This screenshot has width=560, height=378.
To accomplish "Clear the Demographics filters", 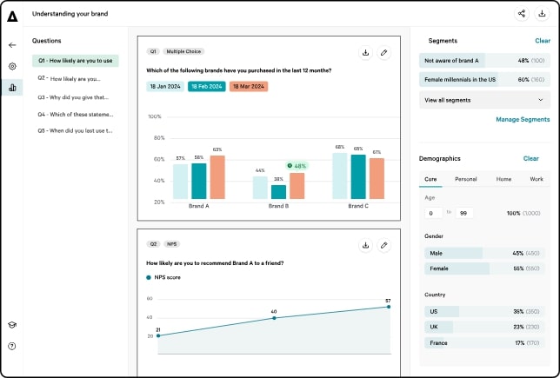I will 530,158.
